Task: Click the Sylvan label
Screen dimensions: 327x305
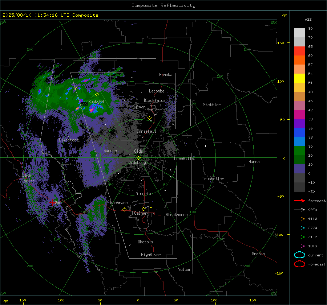Action: tap(139, 107)
